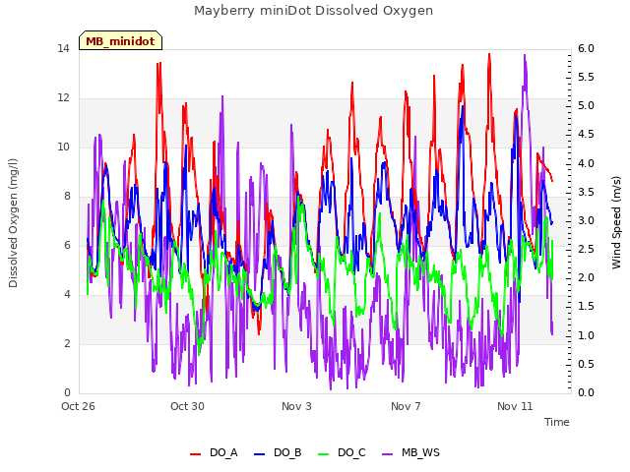Click the Nov 3 date tick label
The width and height of the screenshot is (630, 472).
[x=296, y=406]
